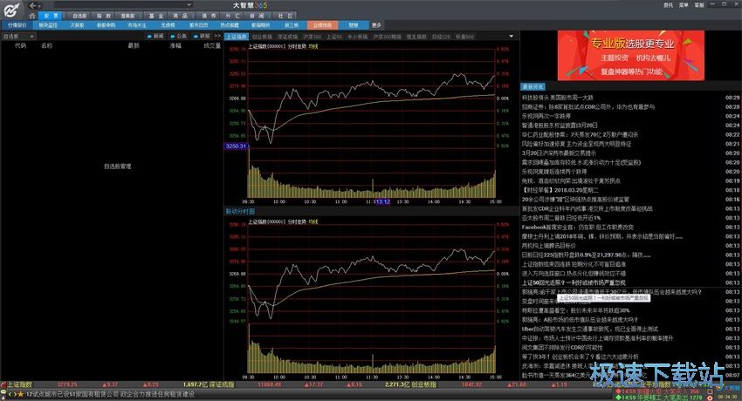Select 板块监控 in the blue sub-menu
Screen dimensions: 742x401
pyautogui.click(x=47, y=25)
